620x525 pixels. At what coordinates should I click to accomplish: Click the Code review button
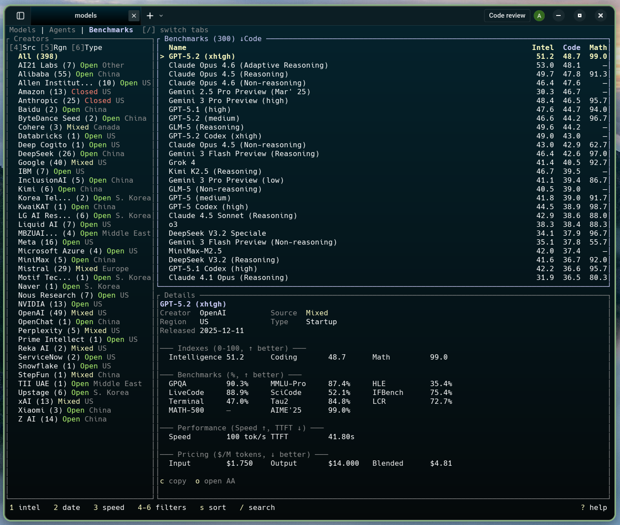507,15
